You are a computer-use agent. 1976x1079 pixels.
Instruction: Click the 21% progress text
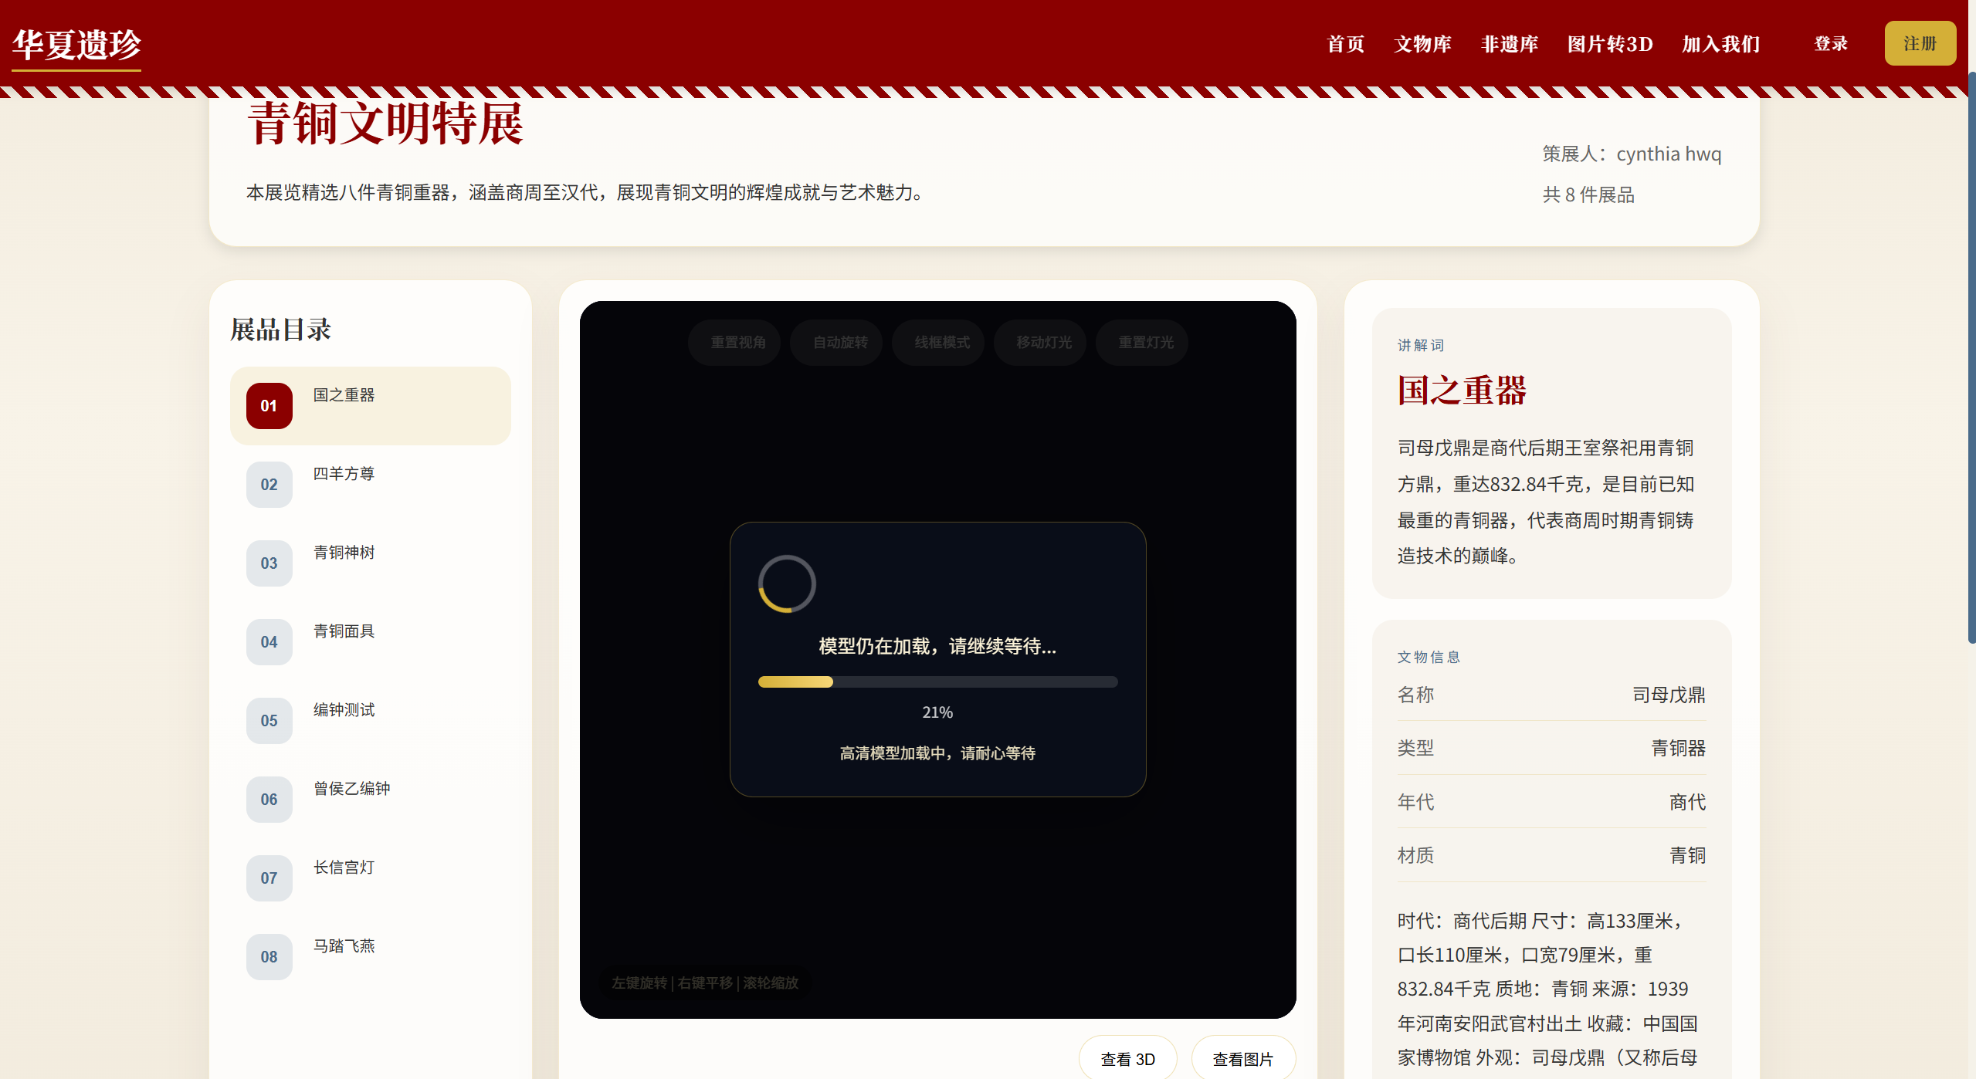point(937,712)
